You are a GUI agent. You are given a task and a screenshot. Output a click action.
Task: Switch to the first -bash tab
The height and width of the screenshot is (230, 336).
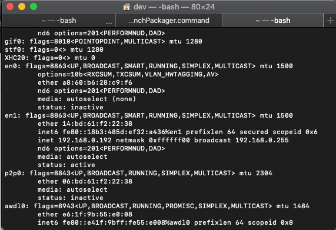pos(59,21)
